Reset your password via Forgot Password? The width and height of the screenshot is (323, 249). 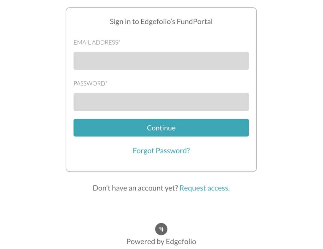point(161,151)
